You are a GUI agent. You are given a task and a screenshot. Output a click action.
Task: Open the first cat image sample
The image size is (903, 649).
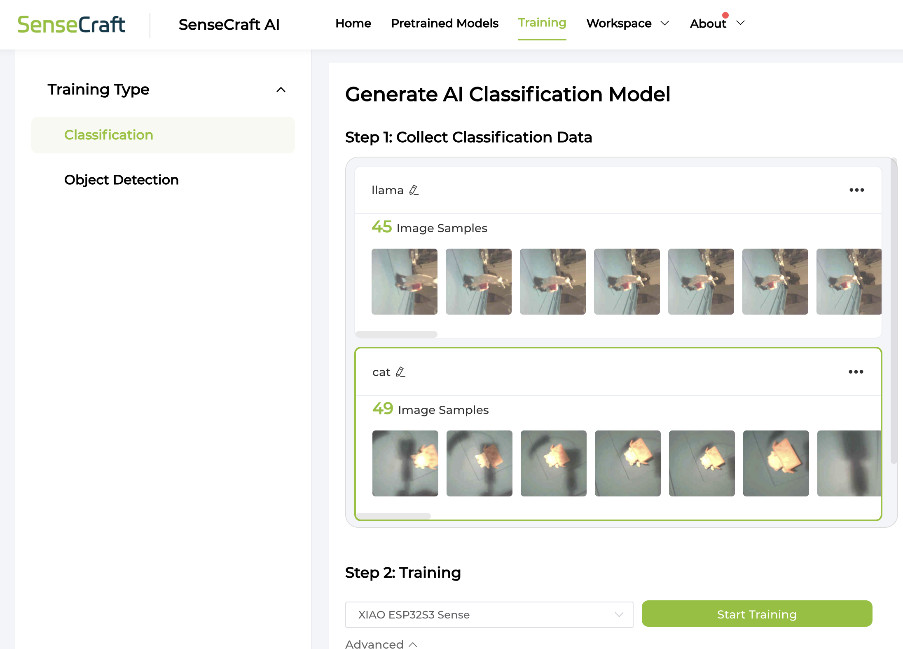[x=405, y=463]
